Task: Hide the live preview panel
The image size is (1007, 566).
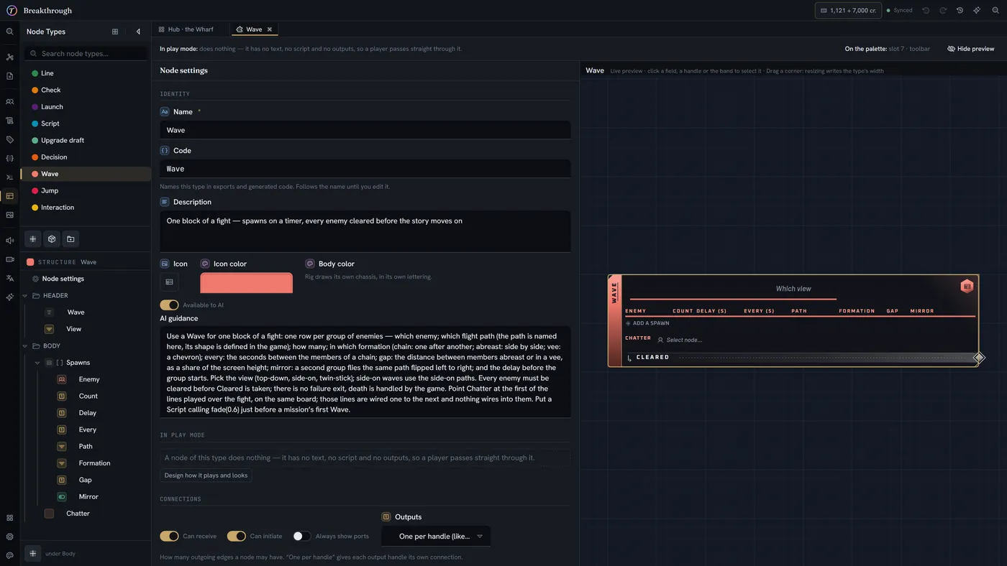Action: [970, 49]
